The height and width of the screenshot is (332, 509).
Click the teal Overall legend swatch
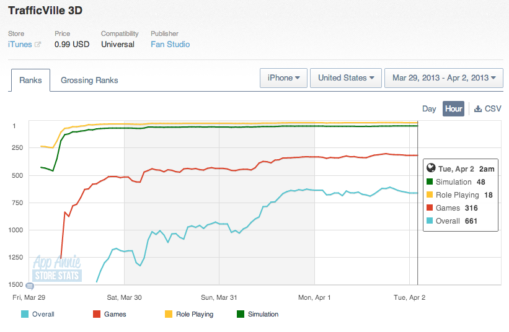[25, 314]
